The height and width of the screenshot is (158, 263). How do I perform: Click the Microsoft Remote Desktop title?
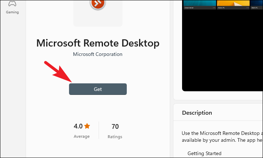pos(98,43)
